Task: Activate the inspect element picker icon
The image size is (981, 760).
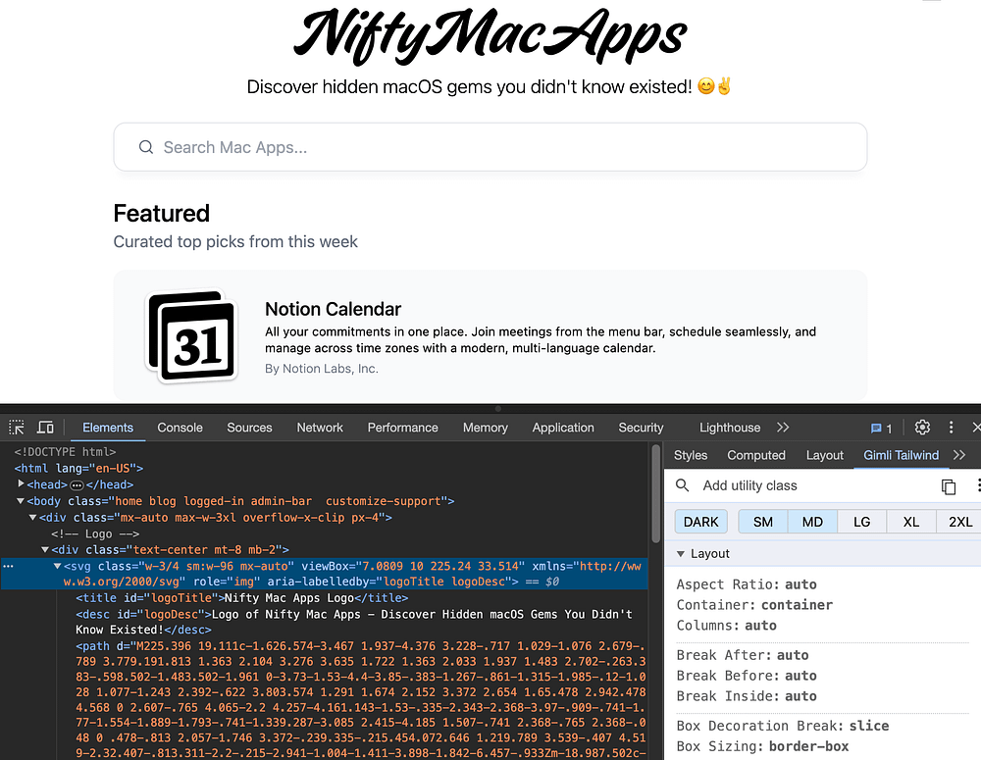Action: pyautogui.click(x=17, y=428)
